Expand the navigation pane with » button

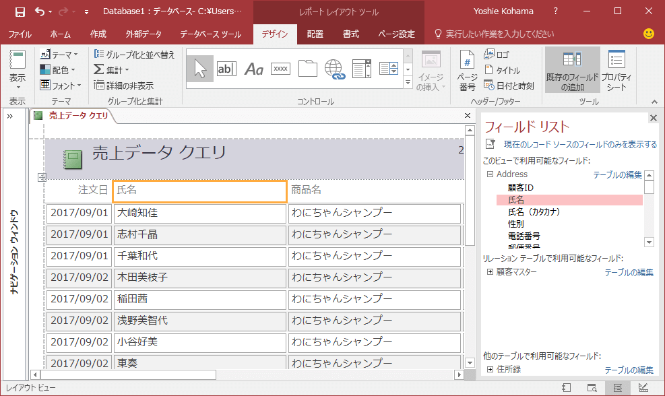(x=10, y=116)
